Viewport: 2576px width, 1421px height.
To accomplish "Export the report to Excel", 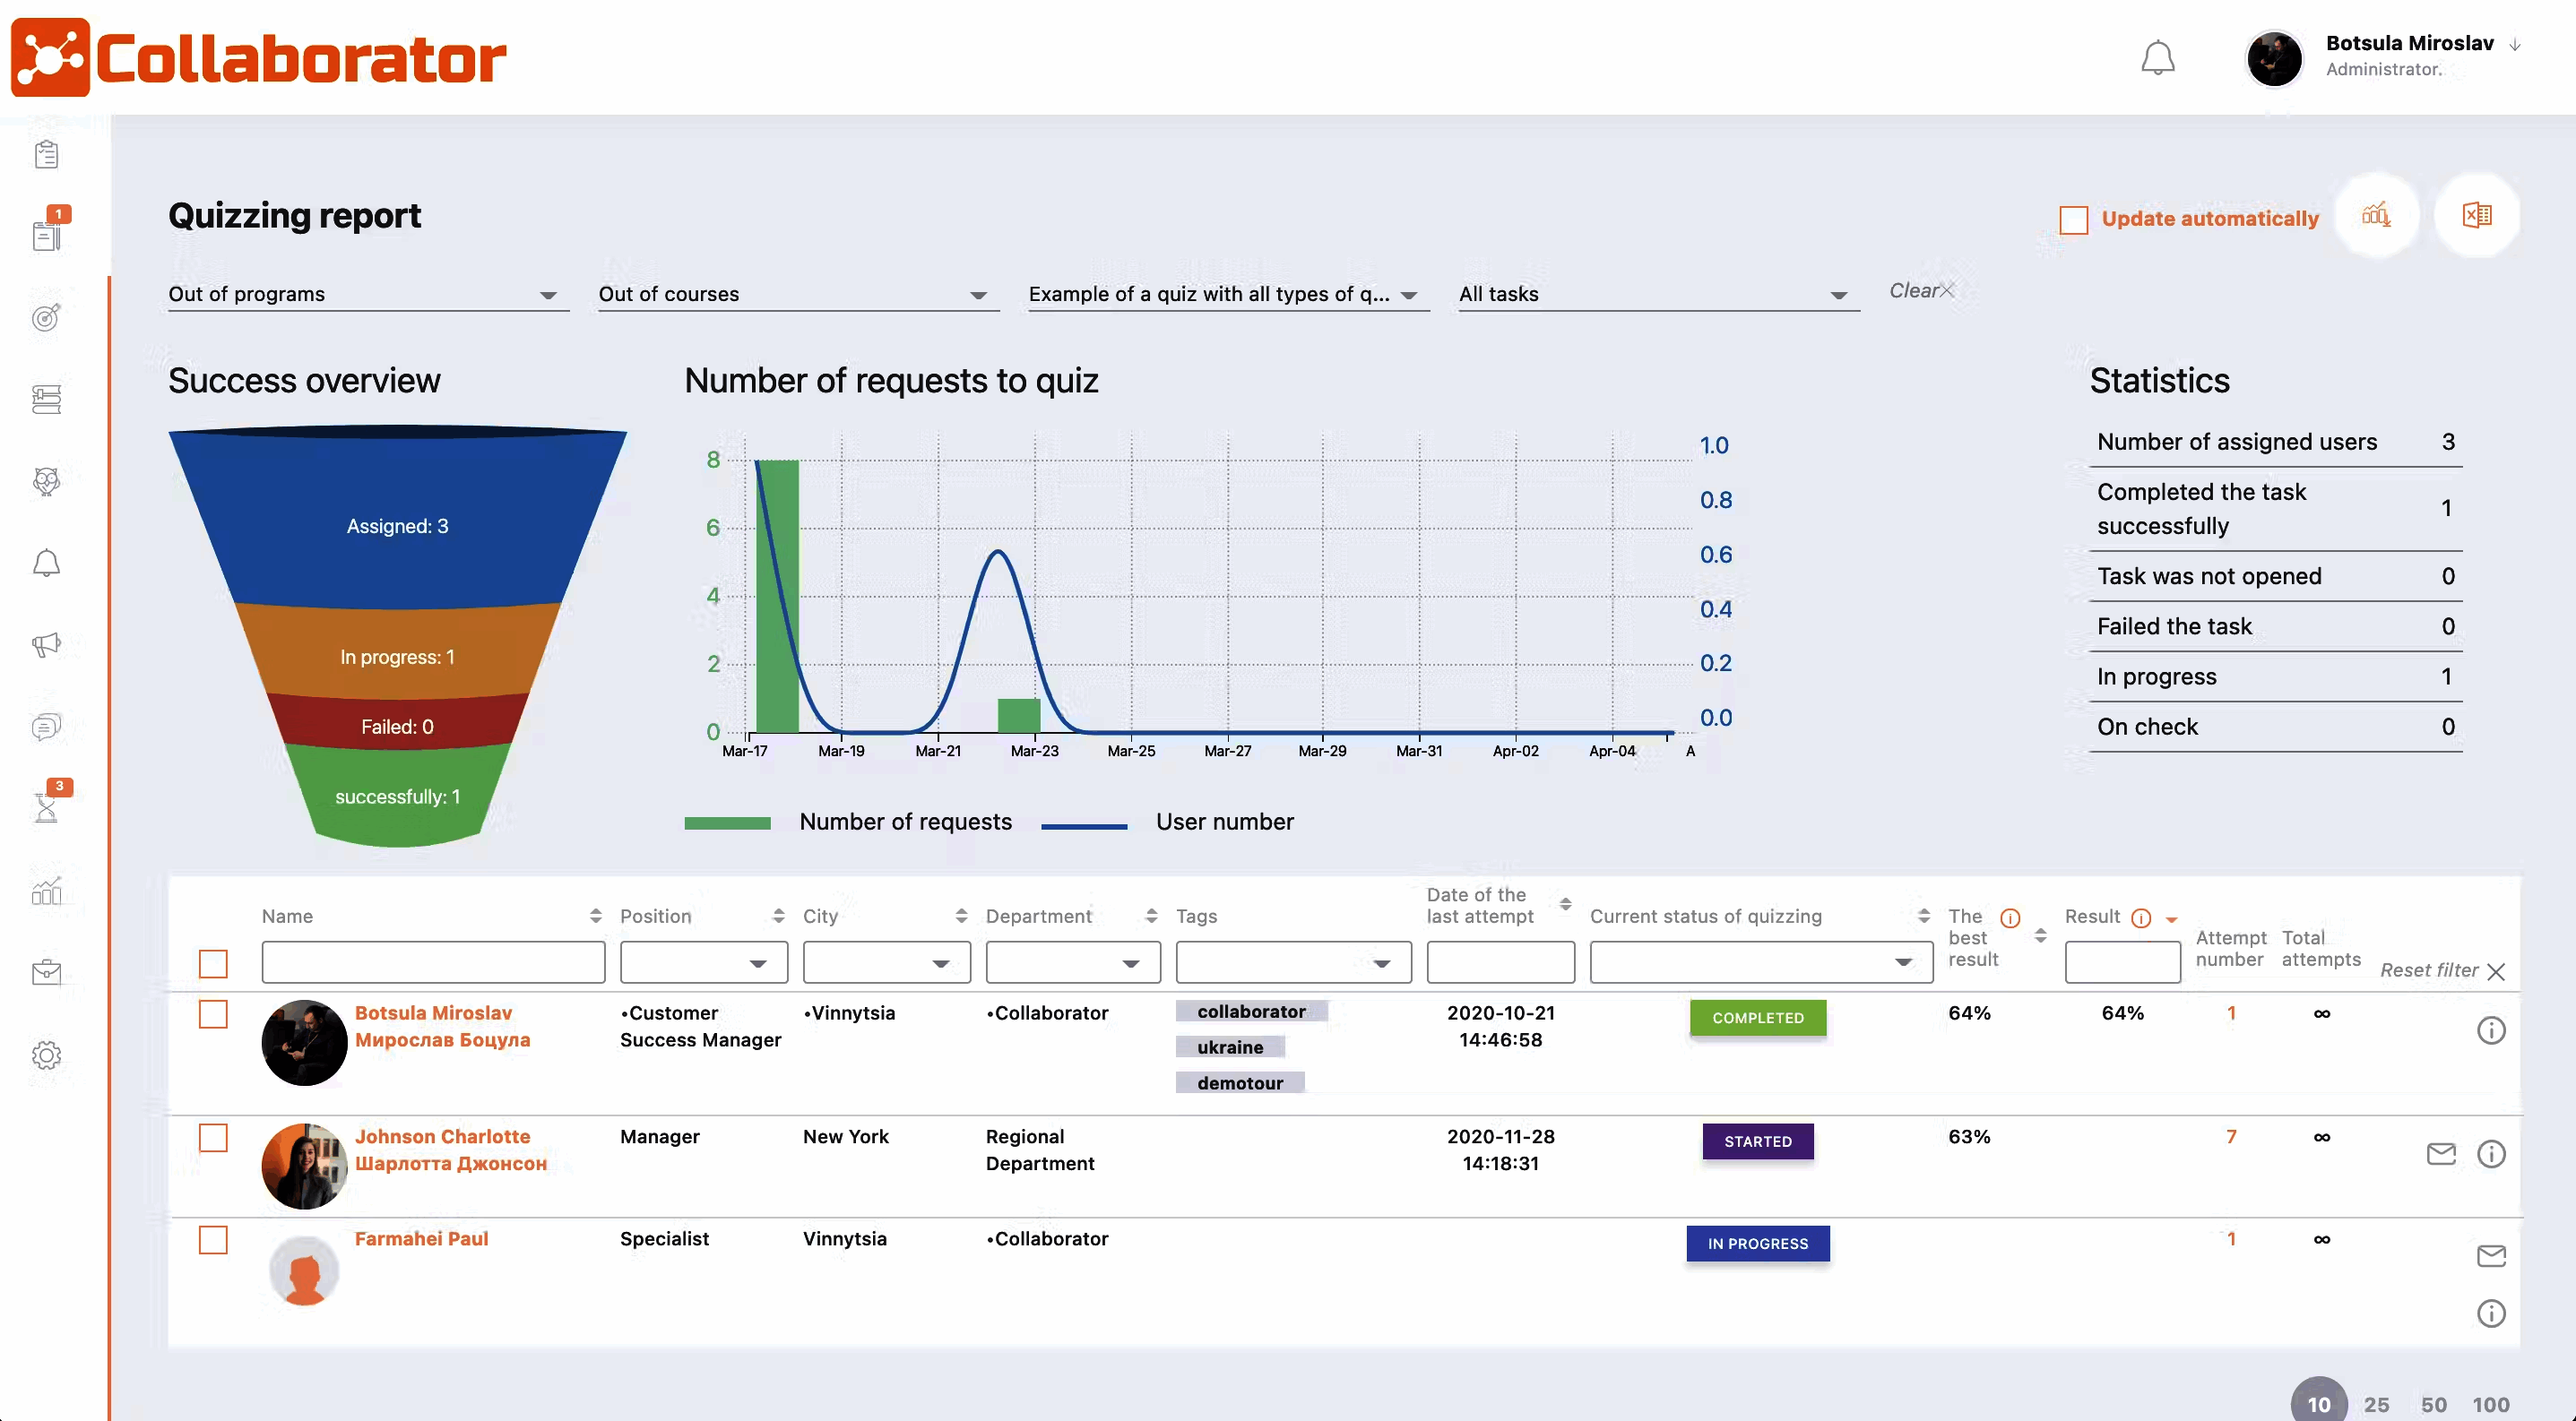I will [2477, 215].
